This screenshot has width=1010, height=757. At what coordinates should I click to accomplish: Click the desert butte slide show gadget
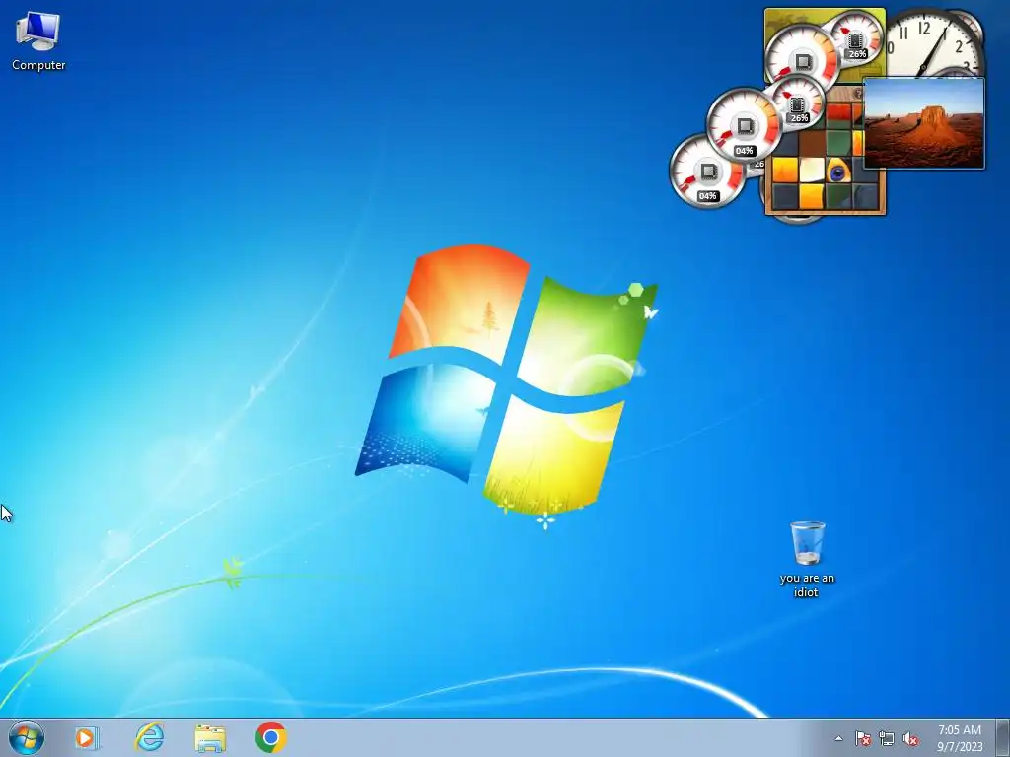(x=923, y=123)
